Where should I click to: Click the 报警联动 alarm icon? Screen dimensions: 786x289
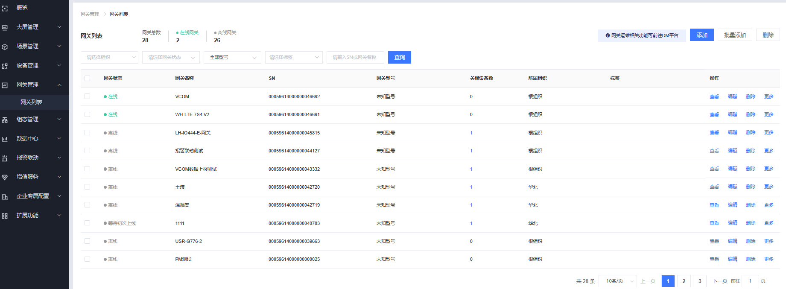(x=5, y=158)
